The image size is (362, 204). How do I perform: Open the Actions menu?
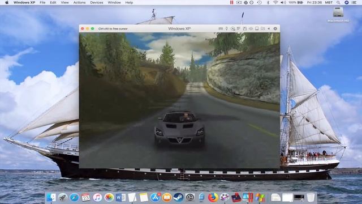79,2
